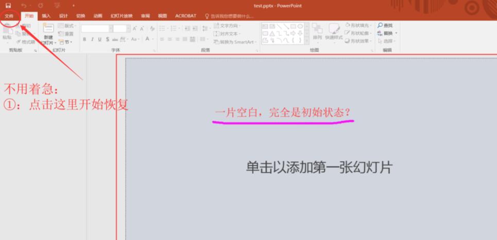Click the 重置 (Reset) slide button

click(x=66, y=34)
